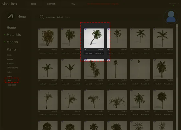The width and height of the screenshot is (181, 130).
Task: Click Manual Ex UE under Palm017
Action: coord(145,115)
